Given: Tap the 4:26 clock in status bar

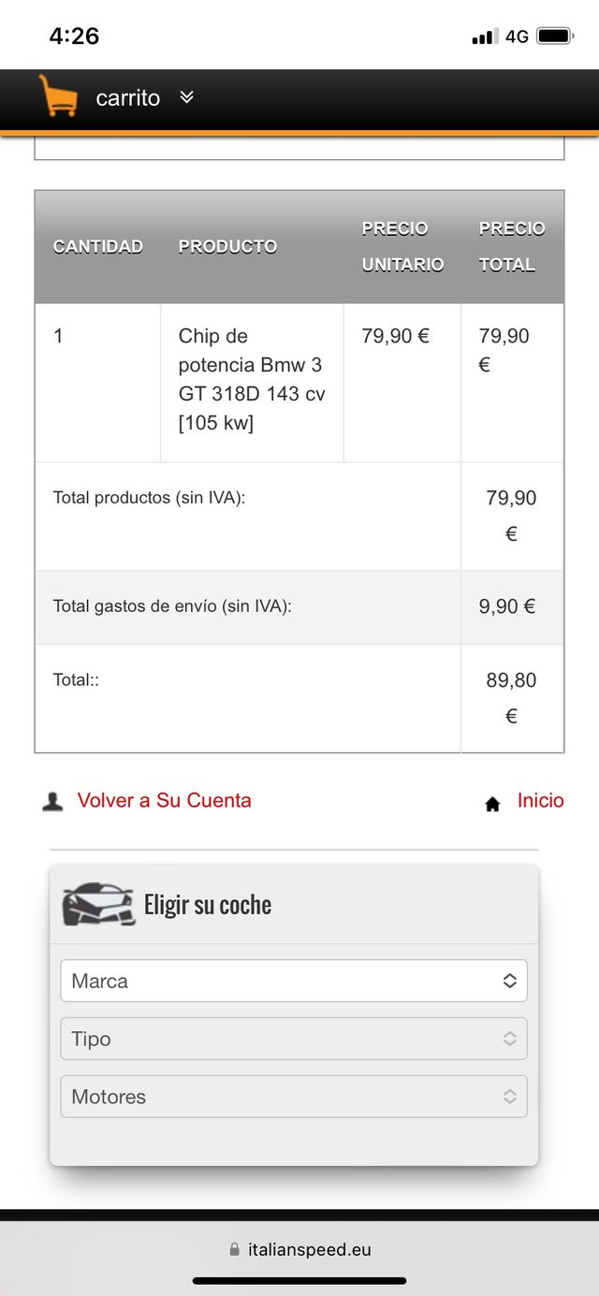Looking at the screenshot, I should click(74, 36).
